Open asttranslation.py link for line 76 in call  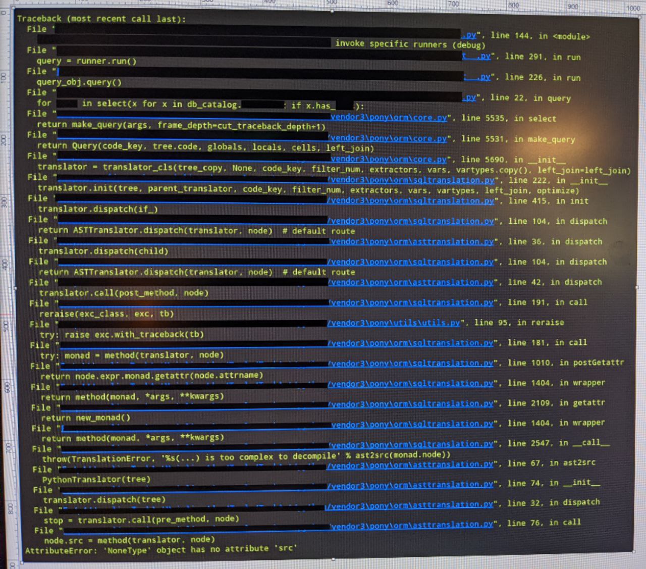(x=411, y=525)
